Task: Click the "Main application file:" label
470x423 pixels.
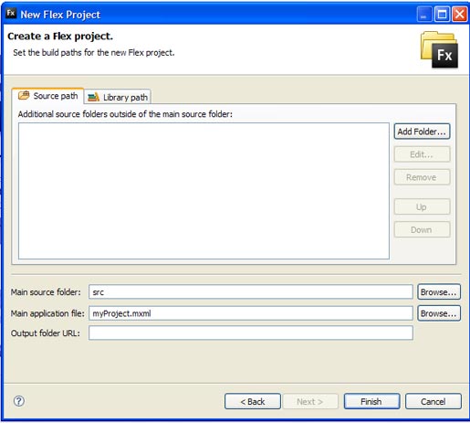Action: 47,313
